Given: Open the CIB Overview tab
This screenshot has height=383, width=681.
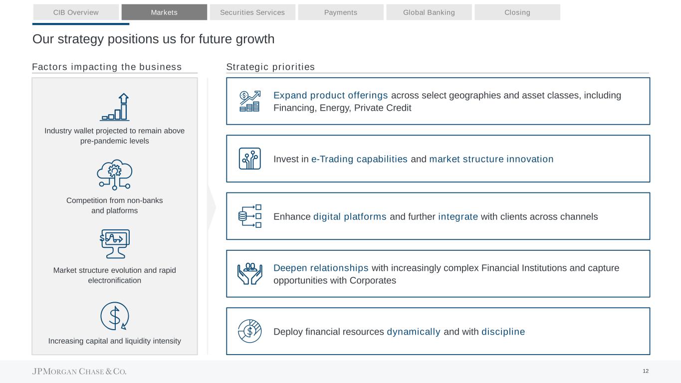Looking at the screenshot, I should 76,12.
